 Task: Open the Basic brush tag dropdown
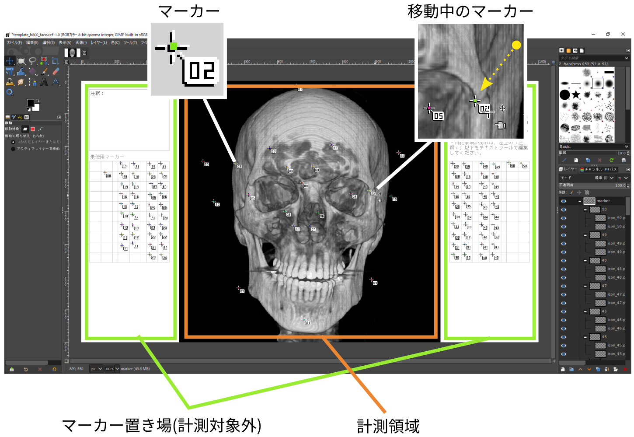(626, 147)
